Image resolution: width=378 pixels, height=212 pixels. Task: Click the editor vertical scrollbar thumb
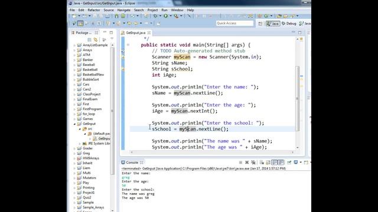298,98
